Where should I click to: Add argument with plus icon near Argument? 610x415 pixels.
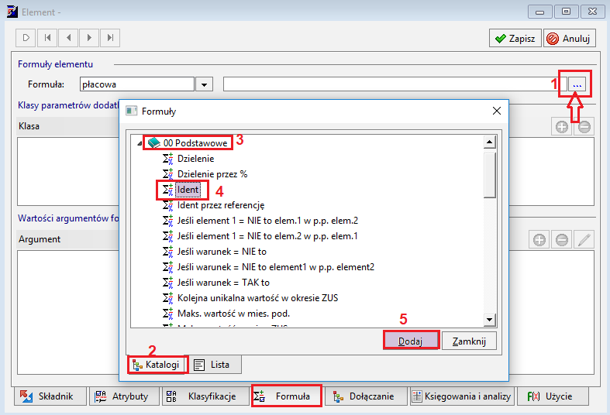[539, 240]
